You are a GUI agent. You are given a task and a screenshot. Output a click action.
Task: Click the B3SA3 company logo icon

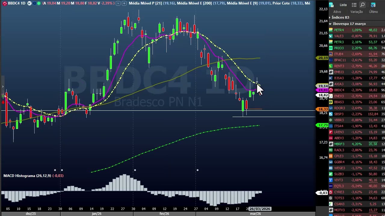(x=331, y=78)
